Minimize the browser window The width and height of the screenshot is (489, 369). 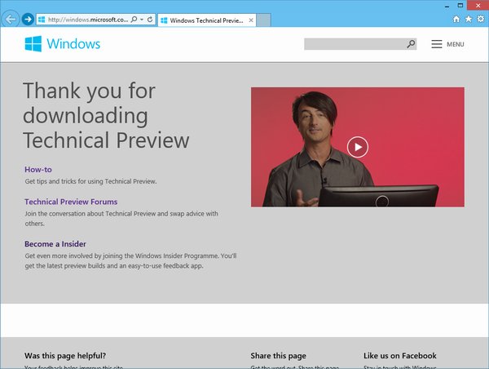pos(447,6)
